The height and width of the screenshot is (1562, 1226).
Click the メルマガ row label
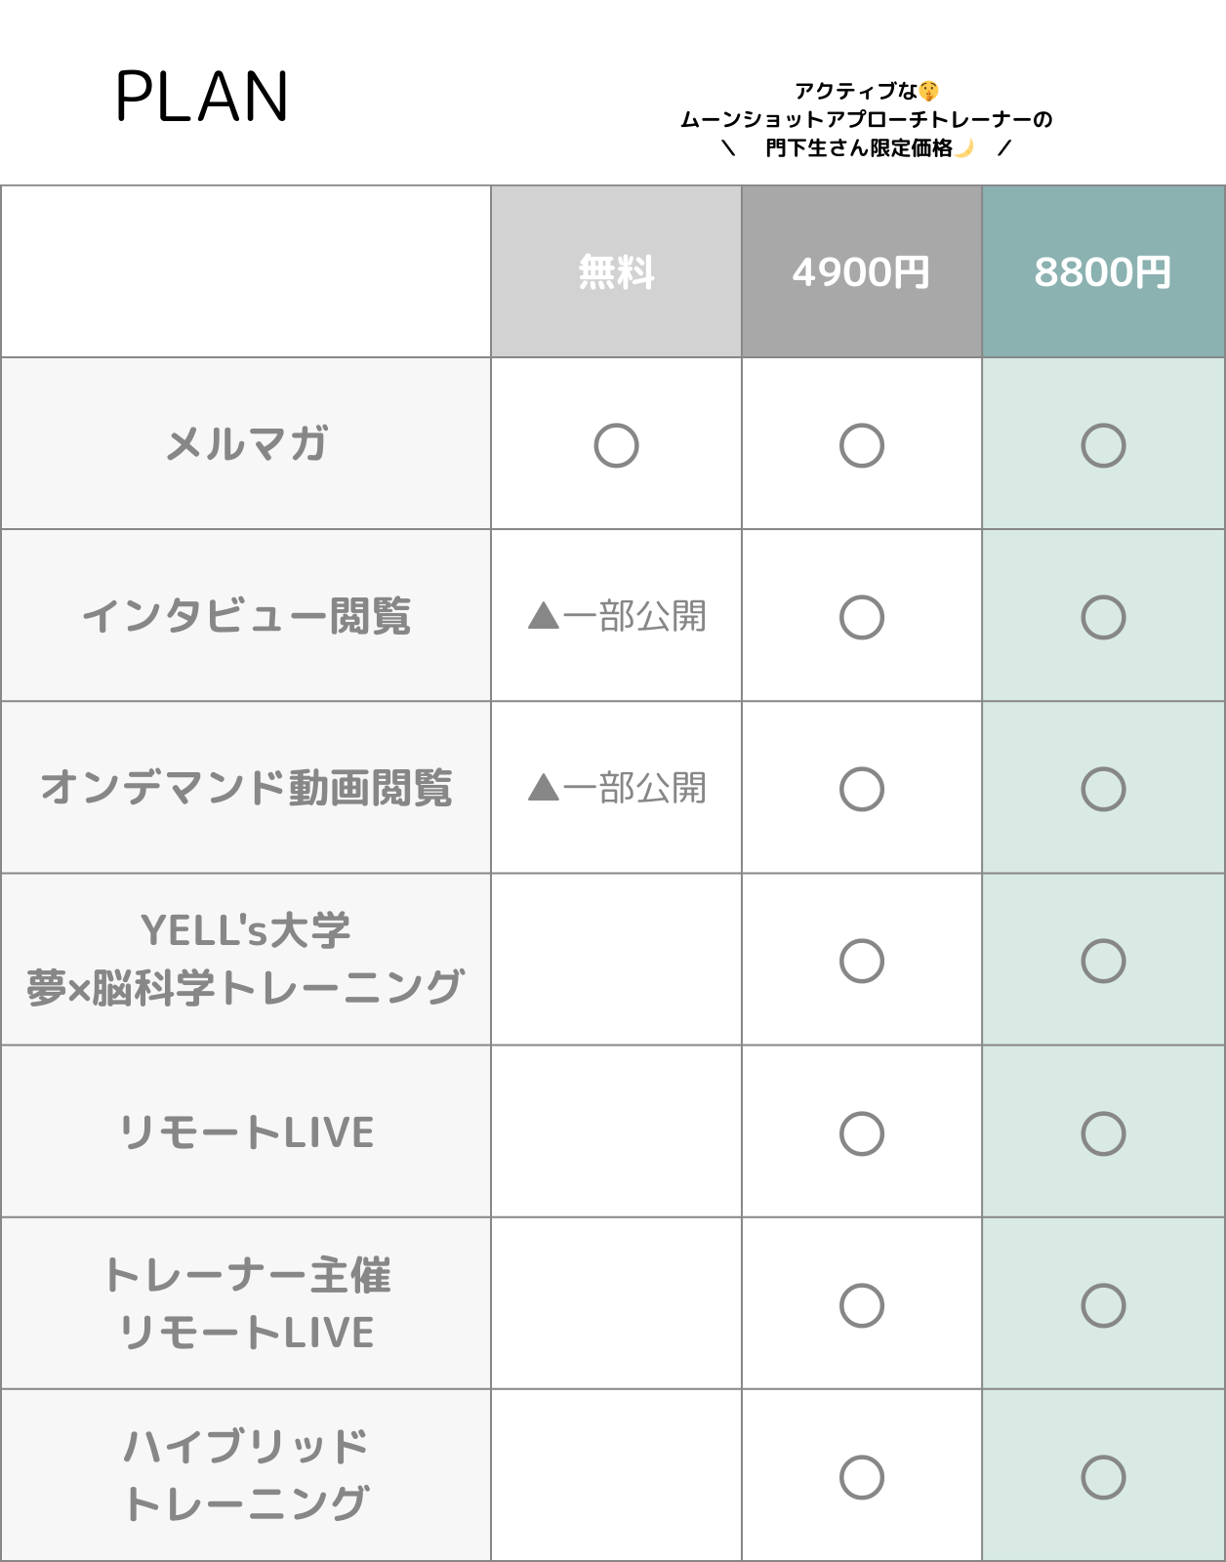pos(246,445)
